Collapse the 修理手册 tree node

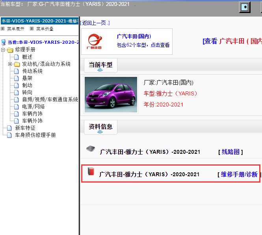pyautogui.click(x=3, y=50)
